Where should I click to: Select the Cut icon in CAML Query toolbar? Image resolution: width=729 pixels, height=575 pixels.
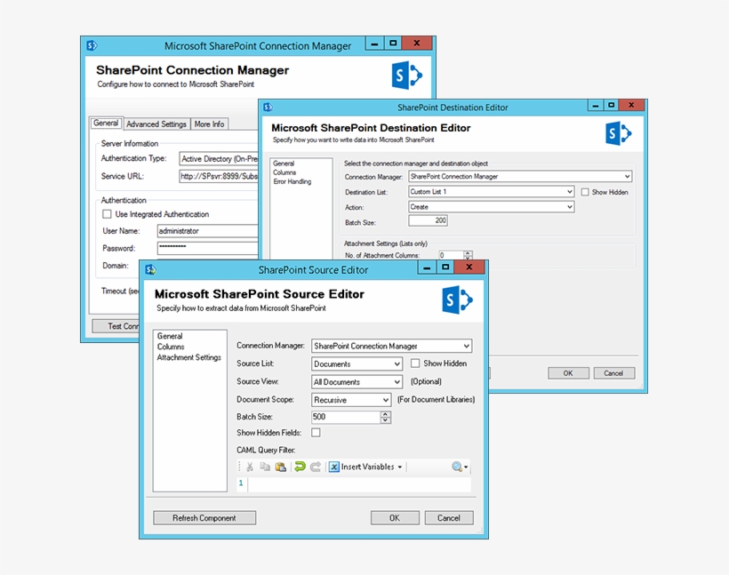coord(249,466)
